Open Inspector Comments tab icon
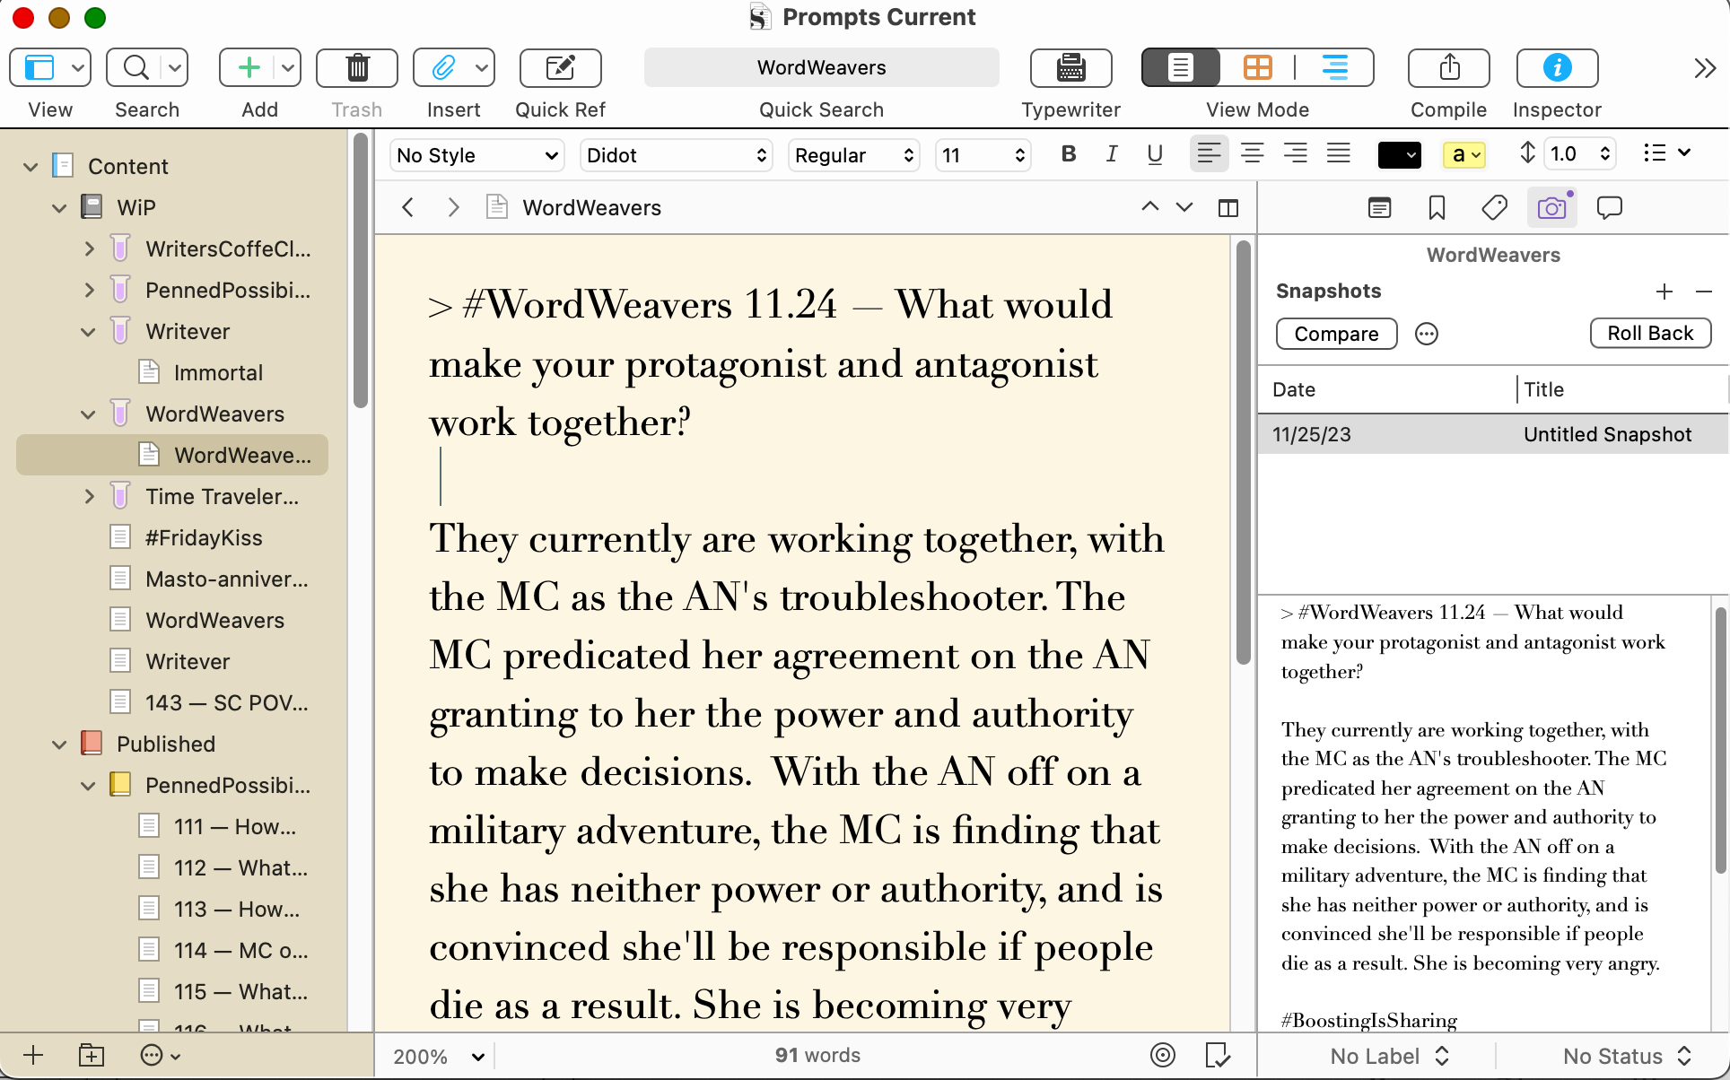This screenshot has width=1730, height=1080. pos(1610,208)
